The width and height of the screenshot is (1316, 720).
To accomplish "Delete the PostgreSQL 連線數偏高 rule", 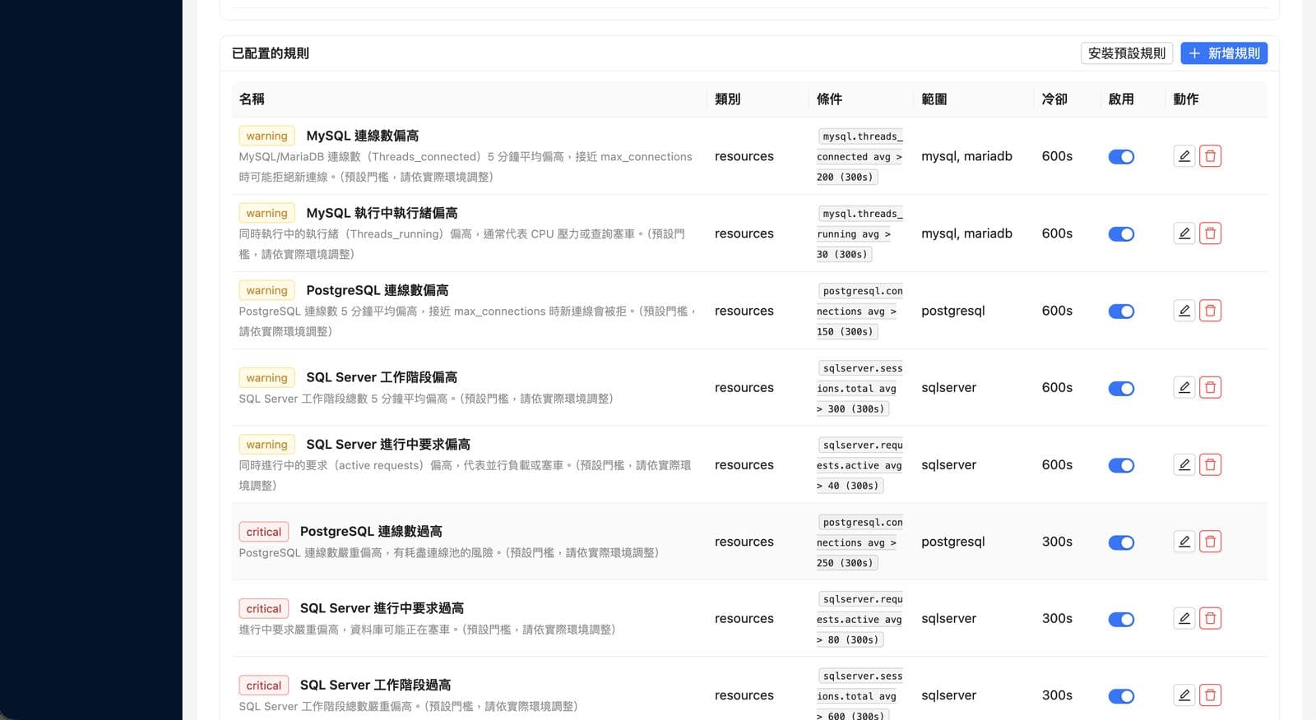I will pos(1210,311).
